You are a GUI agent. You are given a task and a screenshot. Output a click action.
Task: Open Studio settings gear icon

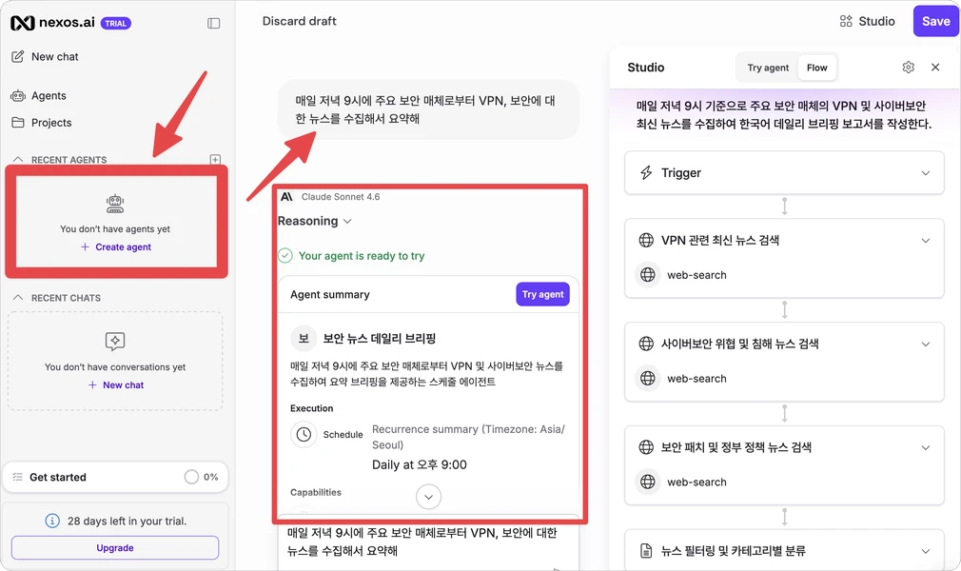coord(909,67)
